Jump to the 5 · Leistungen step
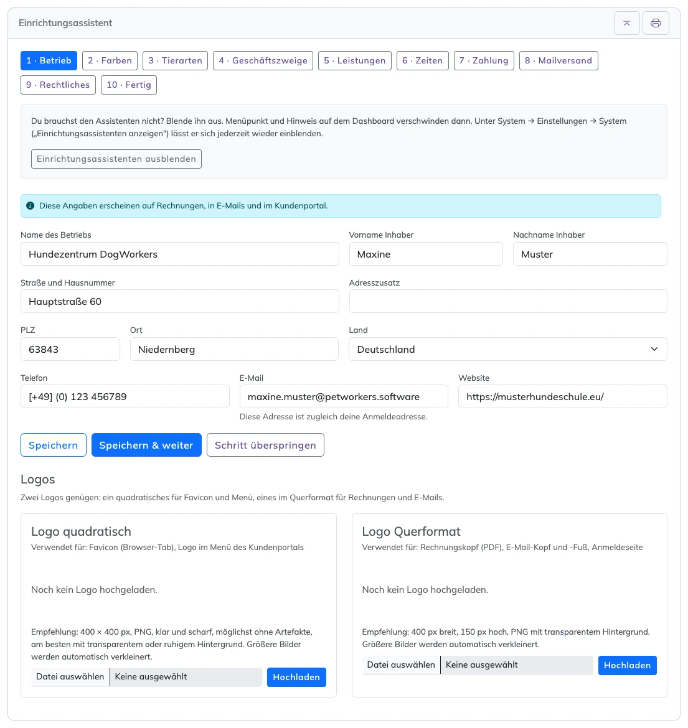This screenshot has height=728, width=688. pos(355,60)
